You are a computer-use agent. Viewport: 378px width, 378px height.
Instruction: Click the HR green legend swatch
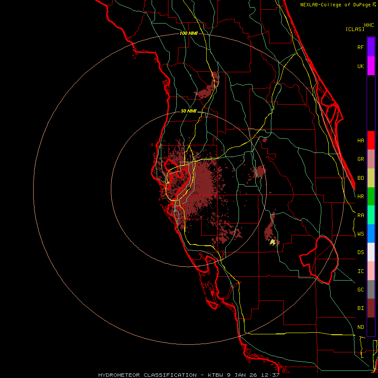click(x=371, y=197)
